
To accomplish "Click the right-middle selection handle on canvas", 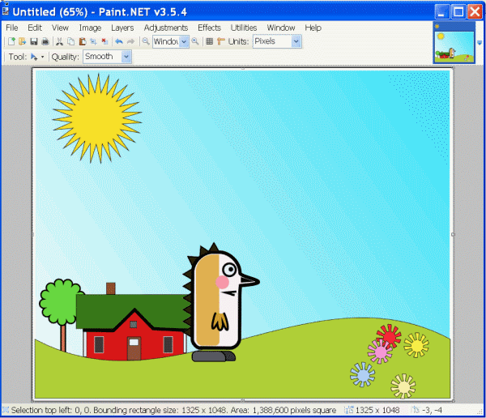I will [x=453, y=234].
